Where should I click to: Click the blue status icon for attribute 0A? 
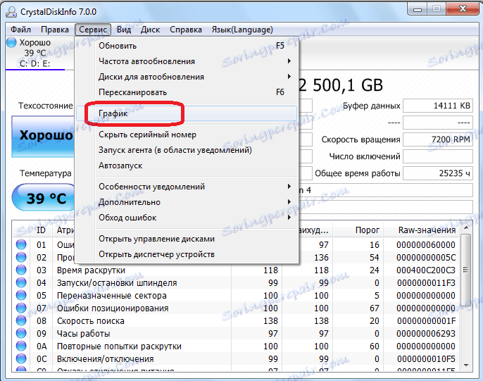[21, 346]
